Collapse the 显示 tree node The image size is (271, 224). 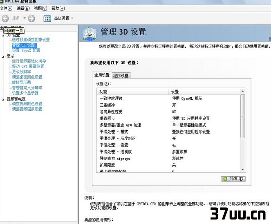click(3, 57)
